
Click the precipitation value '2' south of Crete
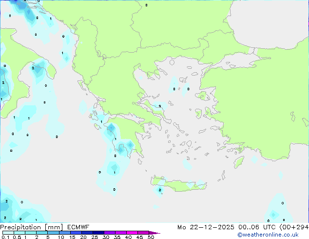pyautogui.click(x=160, y=190)
